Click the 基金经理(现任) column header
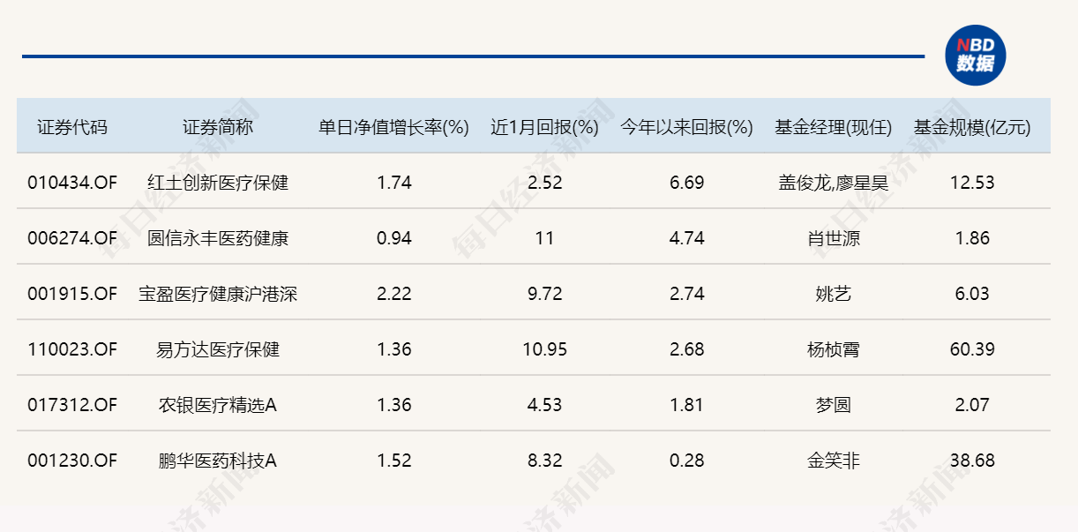 pyautogui.click(x=834, y=127)
